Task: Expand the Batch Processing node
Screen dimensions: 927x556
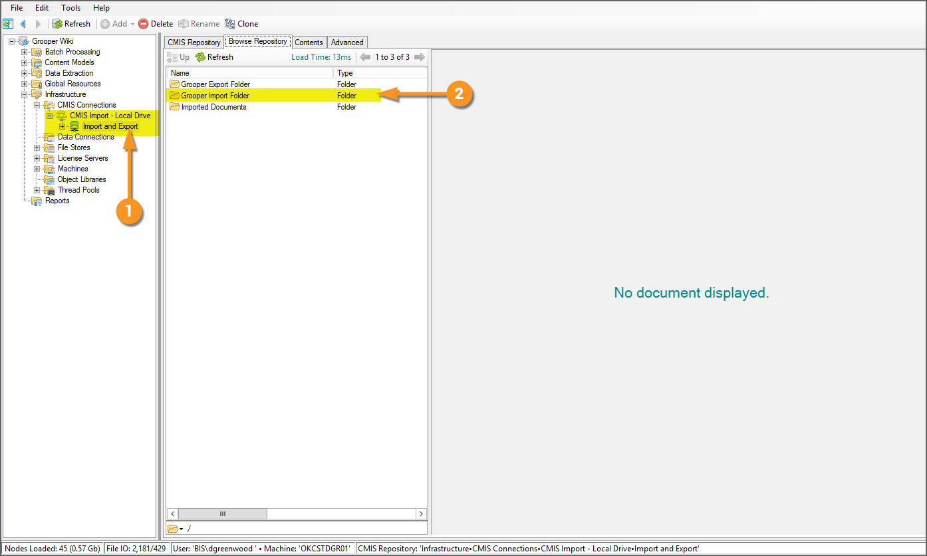Action: point(25,52)
